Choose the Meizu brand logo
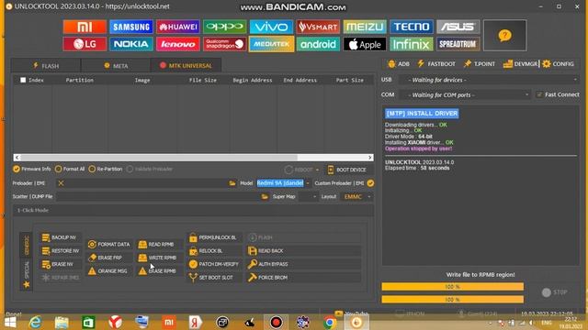Screen dimensions: 588x330 tap(365, 27)
